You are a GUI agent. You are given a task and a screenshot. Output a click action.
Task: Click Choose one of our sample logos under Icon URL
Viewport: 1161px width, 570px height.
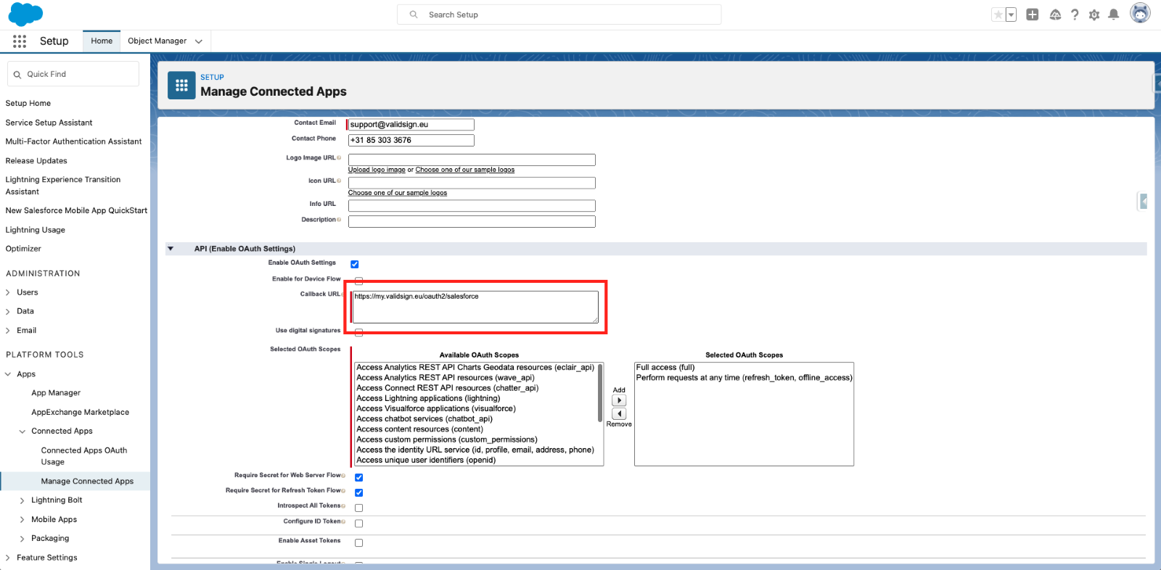398,193
